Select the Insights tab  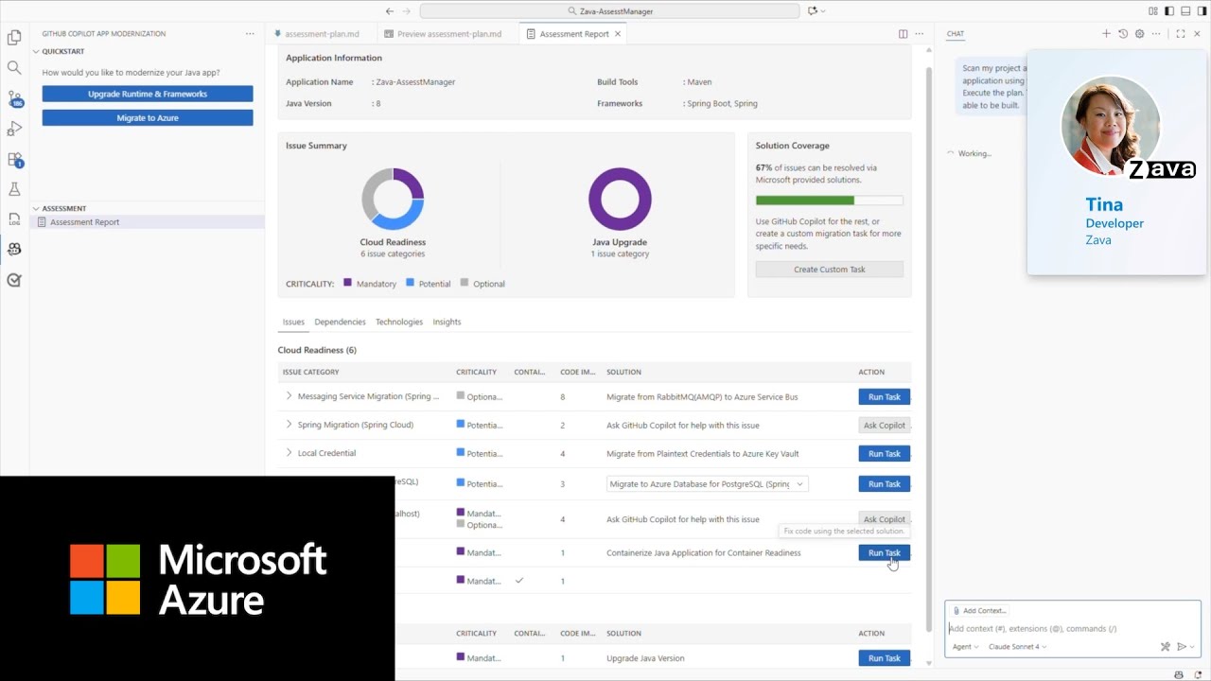tap(447, 322)
